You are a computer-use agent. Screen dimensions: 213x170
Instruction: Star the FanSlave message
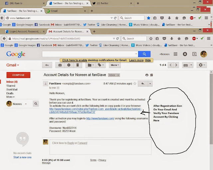pos(135,84)
